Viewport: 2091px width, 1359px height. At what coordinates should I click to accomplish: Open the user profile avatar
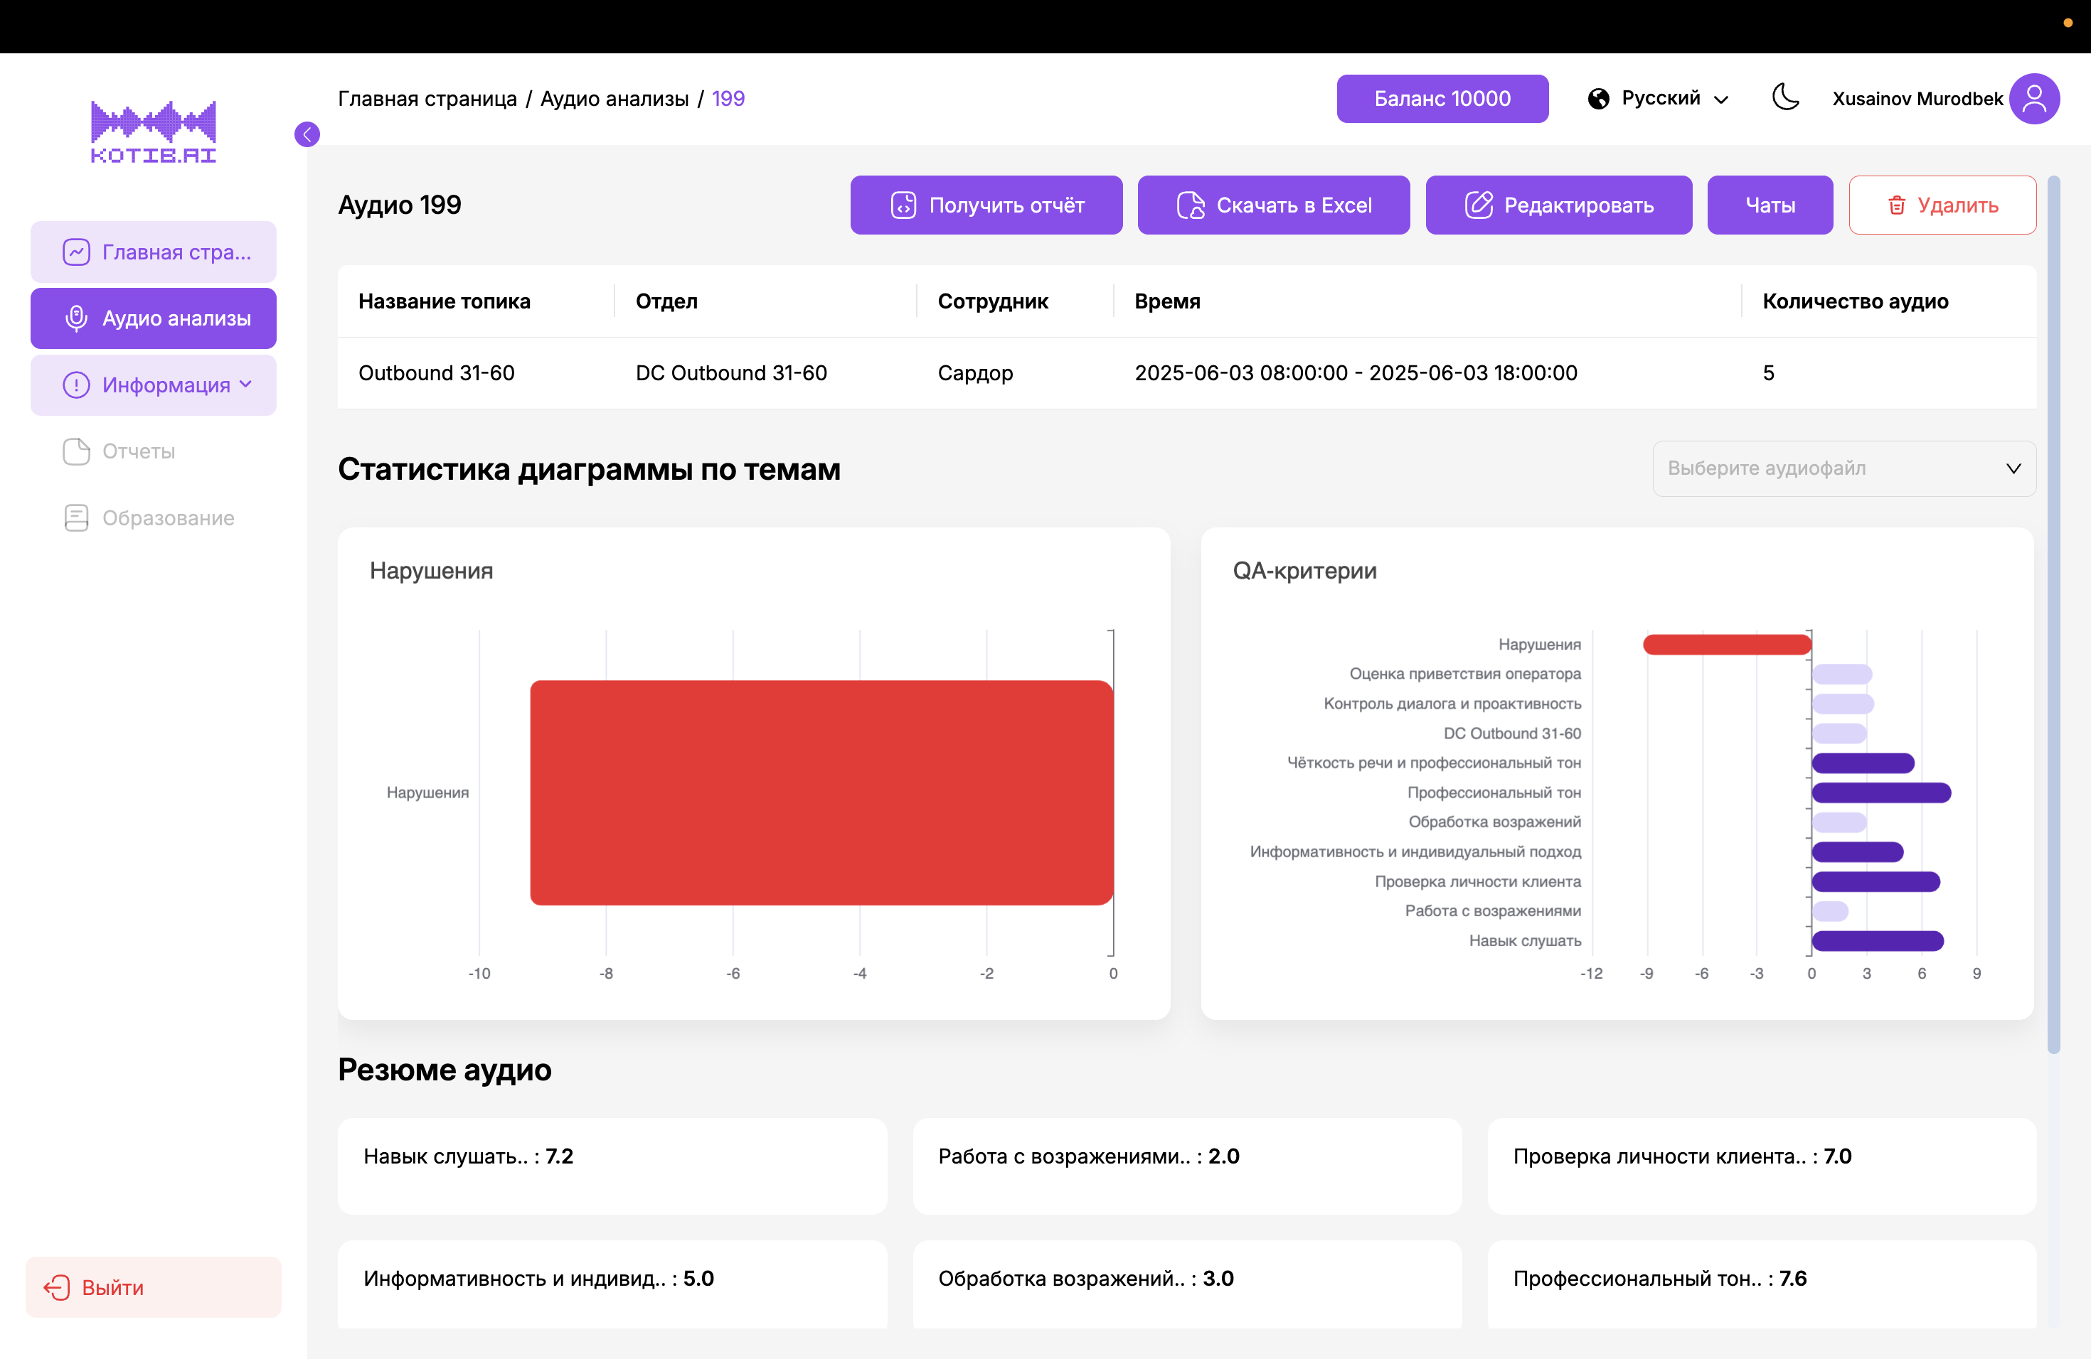click(x=2034, y=98)
